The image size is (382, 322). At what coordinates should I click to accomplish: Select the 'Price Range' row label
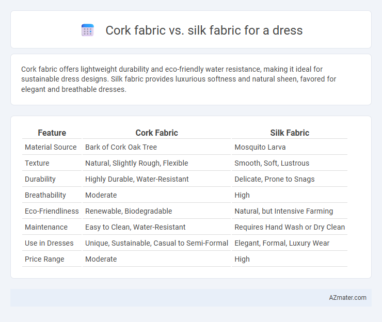44,259
